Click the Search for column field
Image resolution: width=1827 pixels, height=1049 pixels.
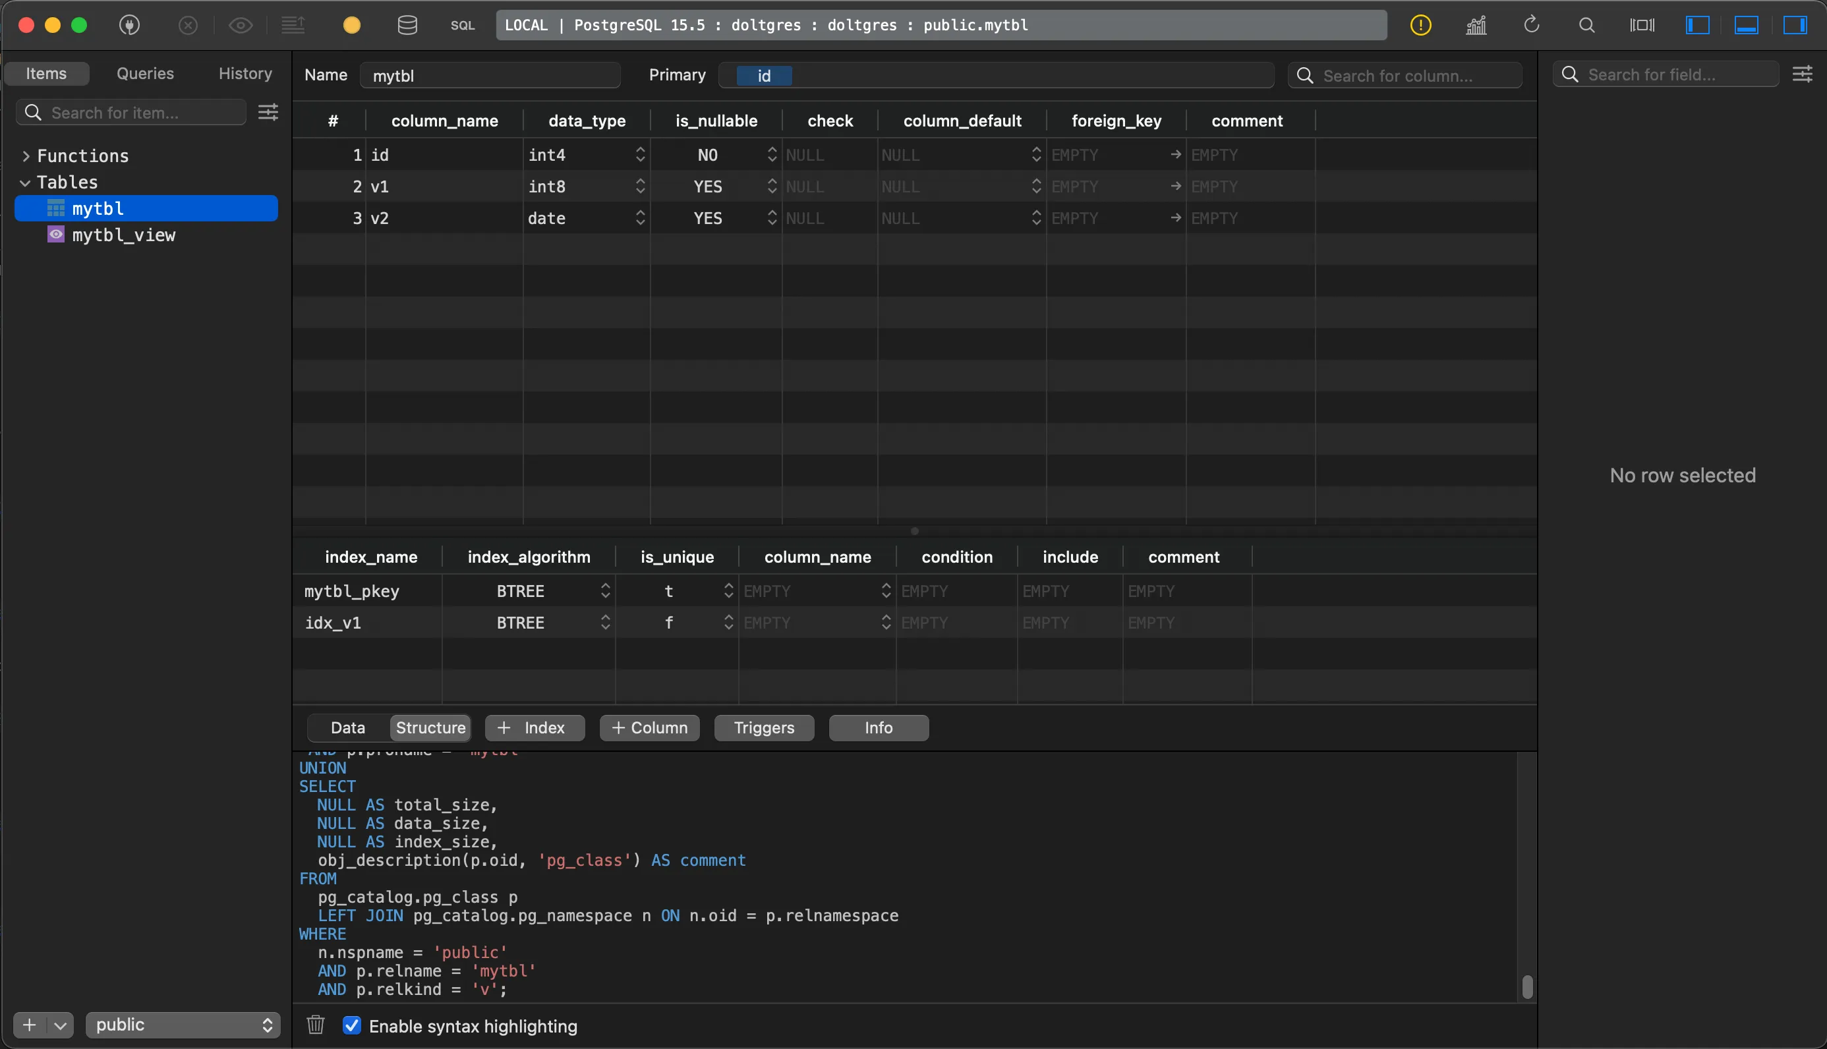[1405, 75]
